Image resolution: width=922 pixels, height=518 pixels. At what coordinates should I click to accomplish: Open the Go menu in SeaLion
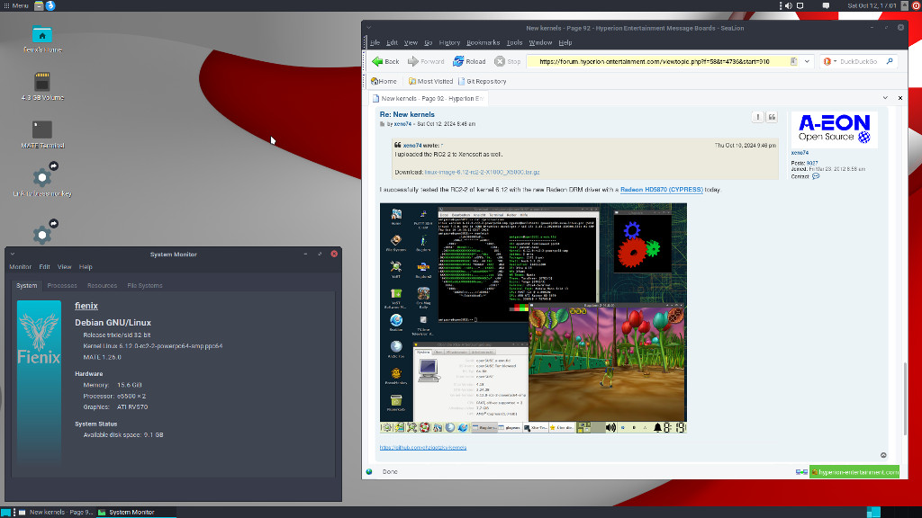[428, 42]
